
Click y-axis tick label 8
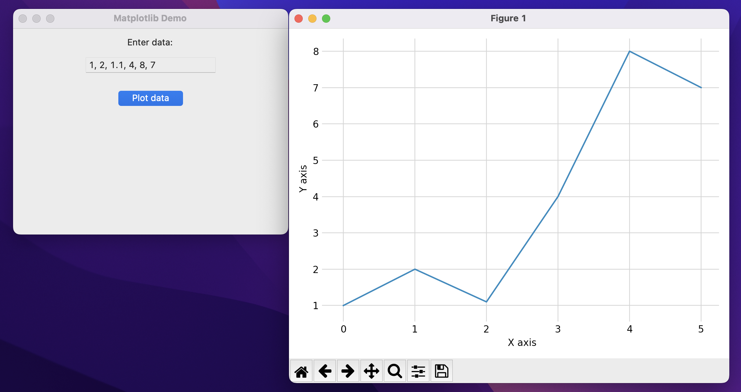point(316,52)
